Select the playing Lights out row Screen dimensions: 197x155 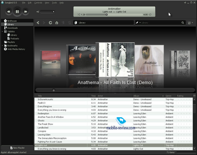pyautogui.click(x=113, y=145)
